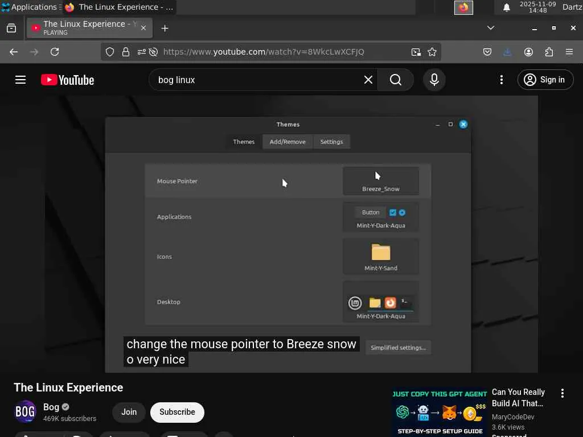The width and height of the screenshot is (583, 437).
Task: Open picture-in-picture icon in address bar
Action: [416, 52]
